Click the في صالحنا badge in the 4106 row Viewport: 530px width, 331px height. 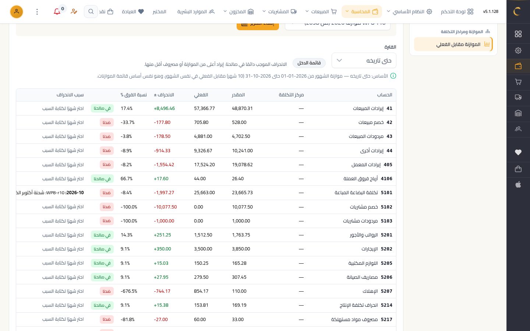click(102, 179)
